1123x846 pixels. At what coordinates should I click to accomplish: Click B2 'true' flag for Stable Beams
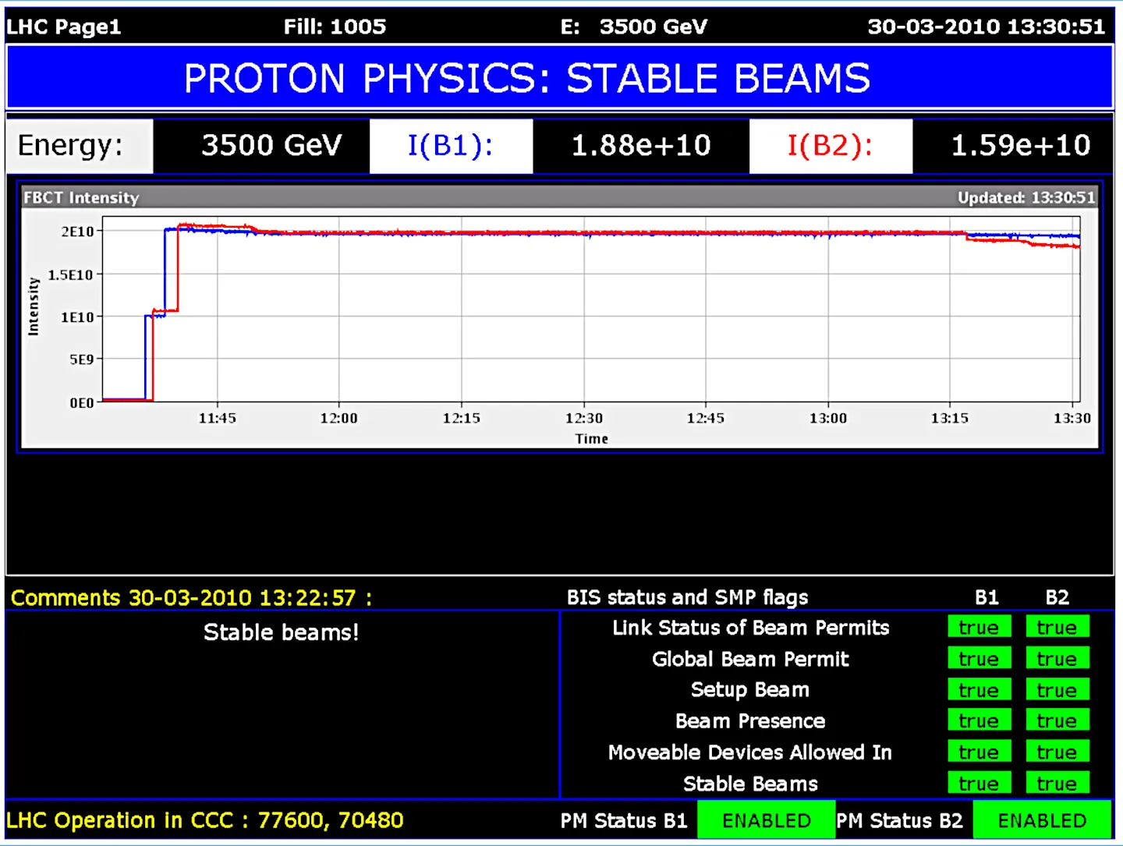click(x=1057, y=782)
